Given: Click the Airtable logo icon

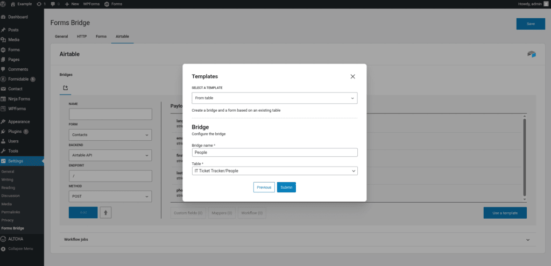Looking at the screenshot, I should pyautogui.click(x=531, y=54).
